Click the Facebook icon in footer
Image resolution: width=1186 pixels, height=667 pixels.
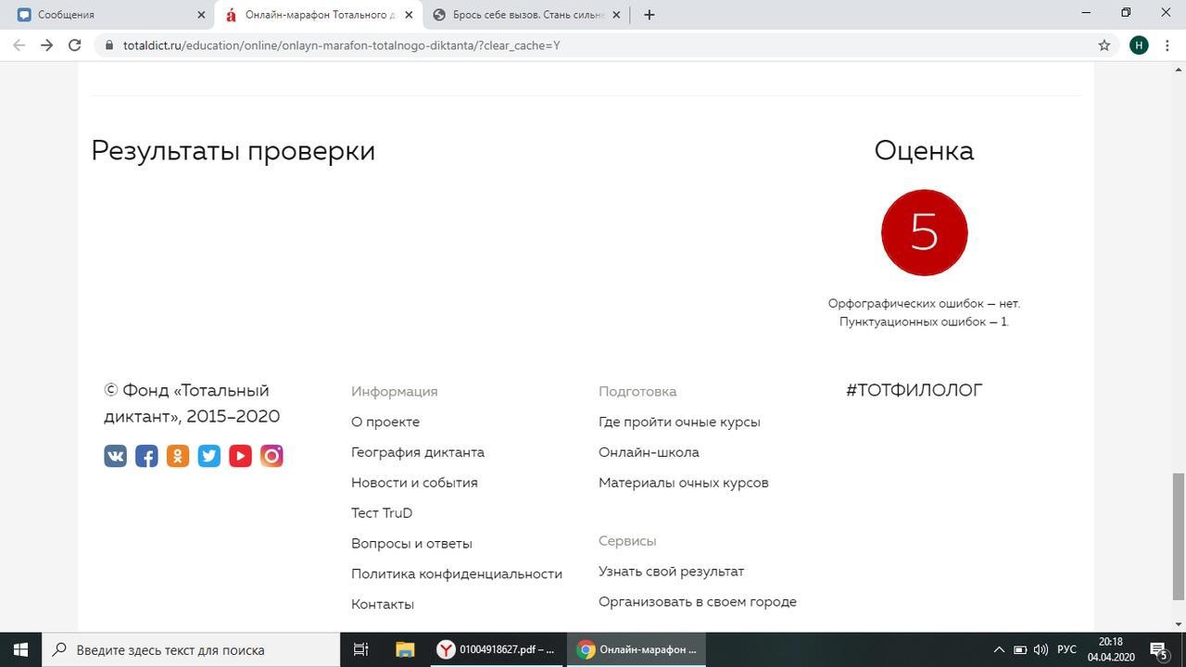(146, 456)
